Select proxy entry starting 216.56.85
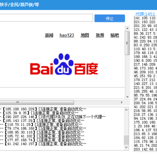The image size is (157, 157). pyautogui.click(x=145, y=111)
